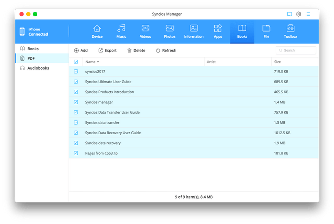Open the Information section
Viewport: 334px width, 224px height.
click(194, 32)
